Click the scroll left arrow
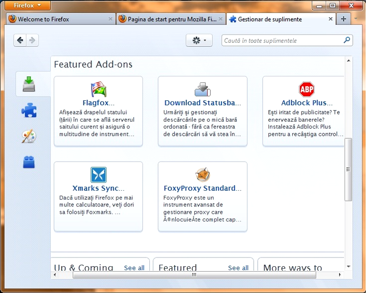 (55, 275)
